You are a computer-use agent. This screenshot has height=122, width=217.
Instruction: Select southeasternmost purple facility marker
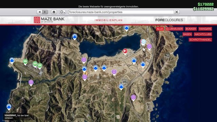click(x=133, y=98)
